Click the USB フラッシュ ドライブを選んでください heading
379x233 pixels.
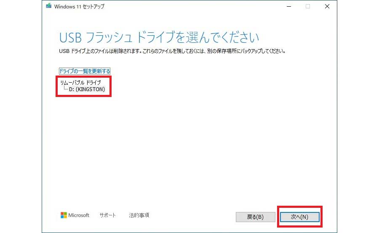pyautogui.click(x=159, y=37)
